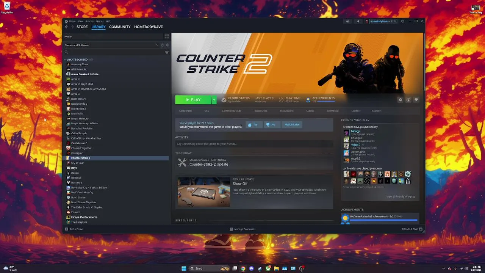
Task: Select DayZ in library list
Action: point(74,168)
